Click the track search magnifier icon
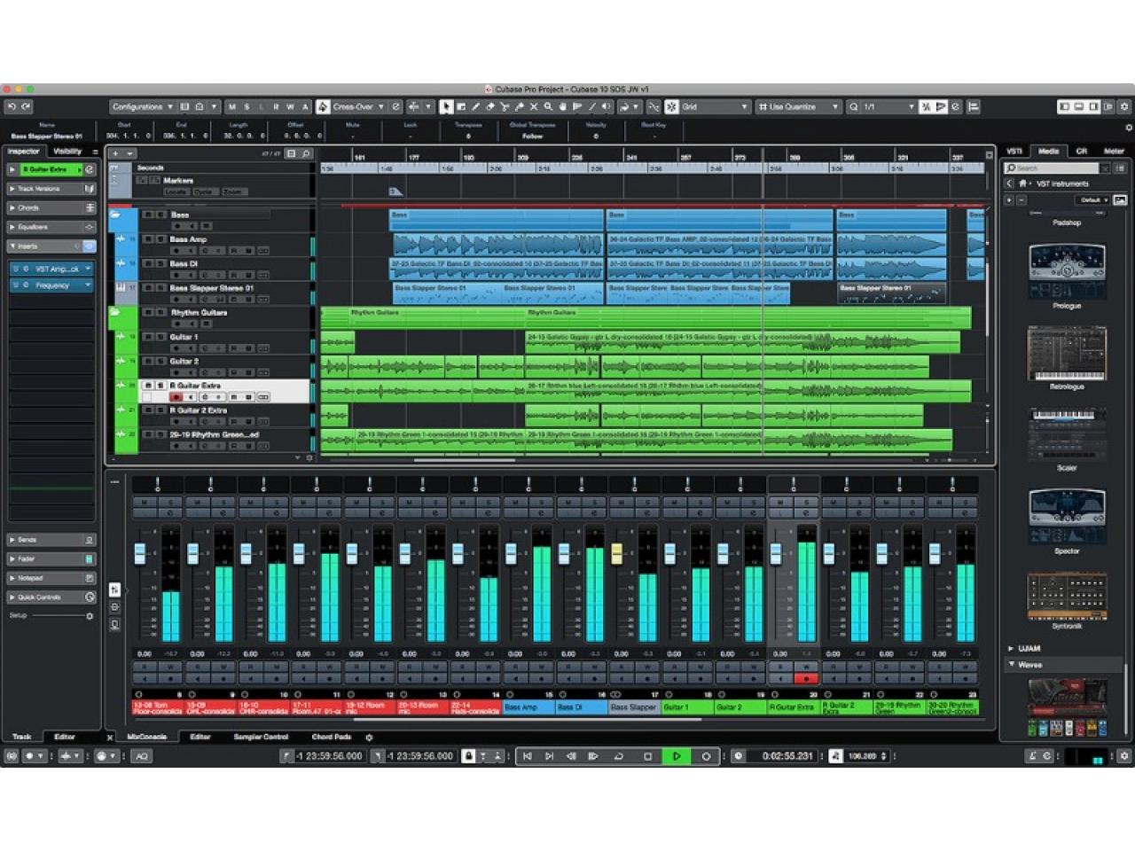Screen dimensions: 1135x851 tap(306, 153)
